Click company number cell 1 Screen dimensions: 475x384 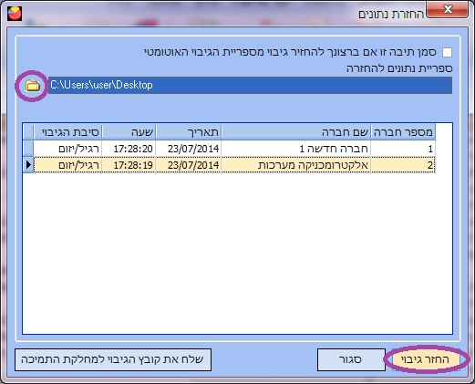(x=403, y=149)
